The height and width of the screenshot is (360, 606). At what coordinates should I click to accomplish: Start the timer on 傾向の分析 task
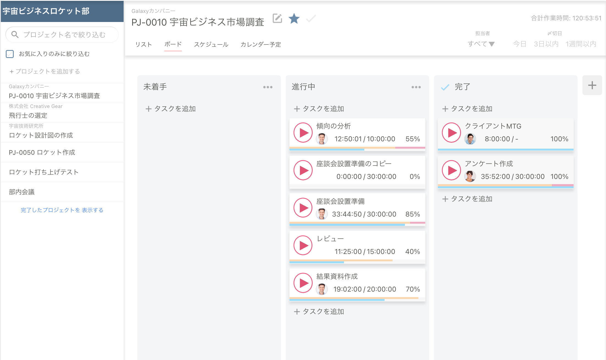coord(303,133)
